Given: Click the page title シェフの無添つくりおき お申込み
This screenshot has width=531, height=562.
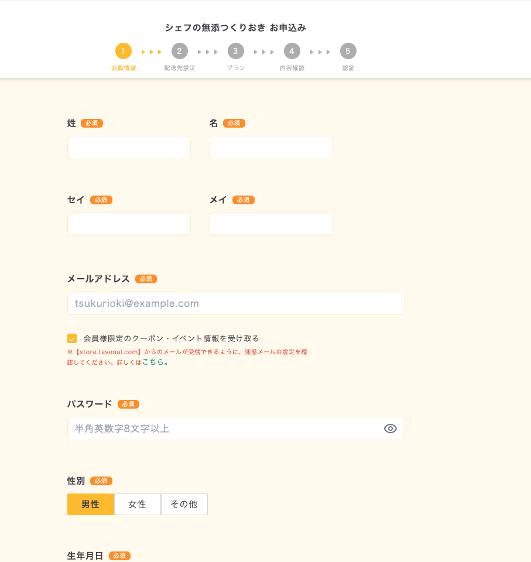Looking at the screenshot, I should [235, 28].
